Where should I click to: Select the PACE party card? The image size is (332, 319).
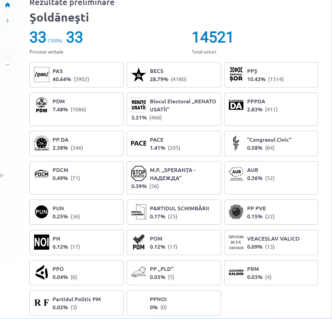pyautogui.click(x=174, y=144)
